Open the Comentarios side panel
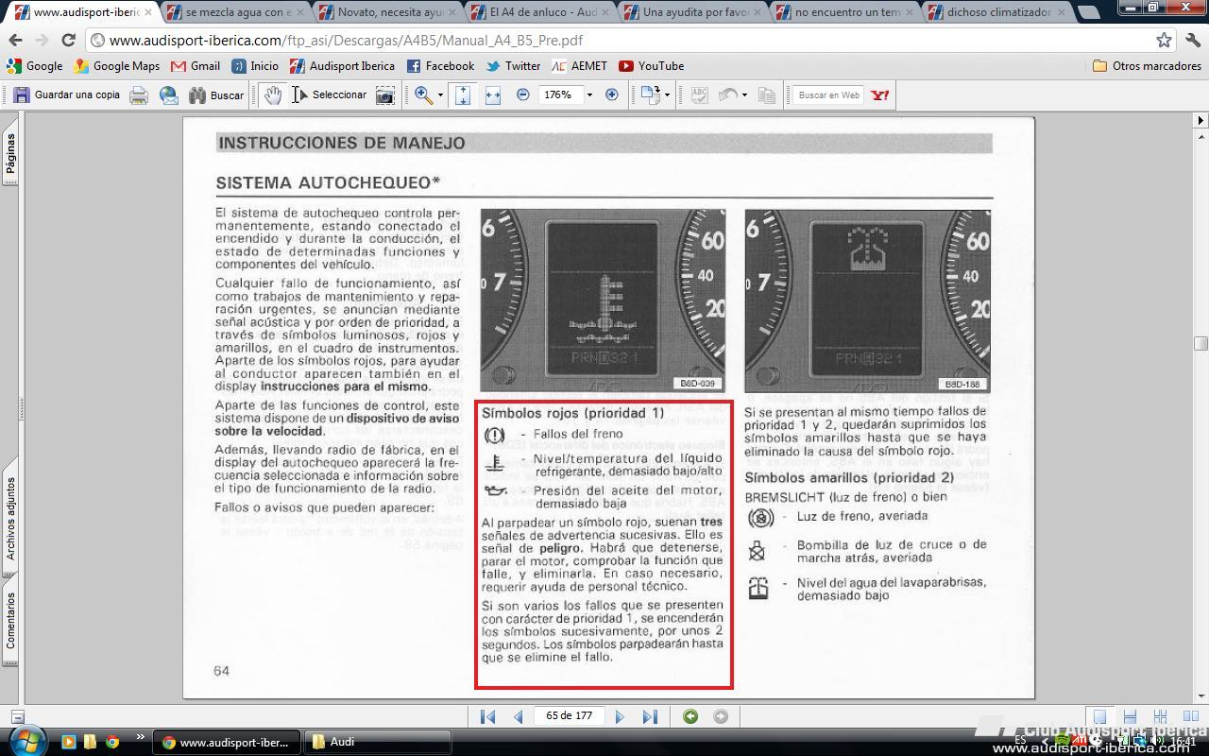Viewport: 1209px width, 756px height. [10, 622]
